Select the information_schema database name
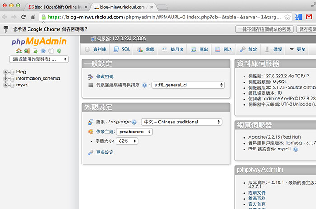The height and width of the screenshot is (209, 316). click(38, 78)
